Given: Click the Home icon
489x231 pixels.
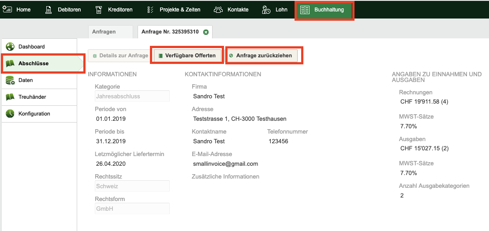Looking at the screenshot, I should point(7,9).
